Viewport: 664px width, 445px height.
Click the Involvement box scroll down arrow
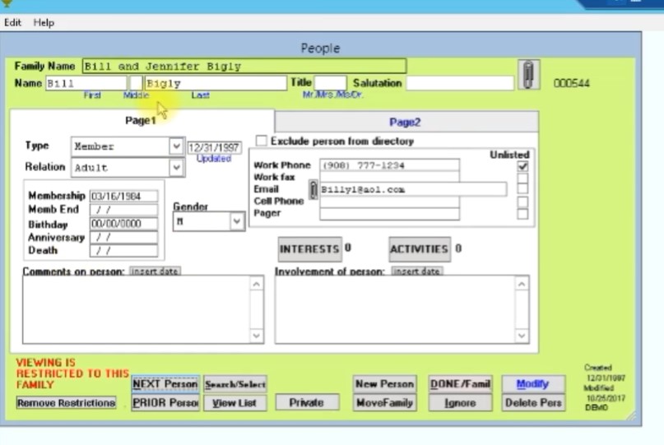(522, 336)
